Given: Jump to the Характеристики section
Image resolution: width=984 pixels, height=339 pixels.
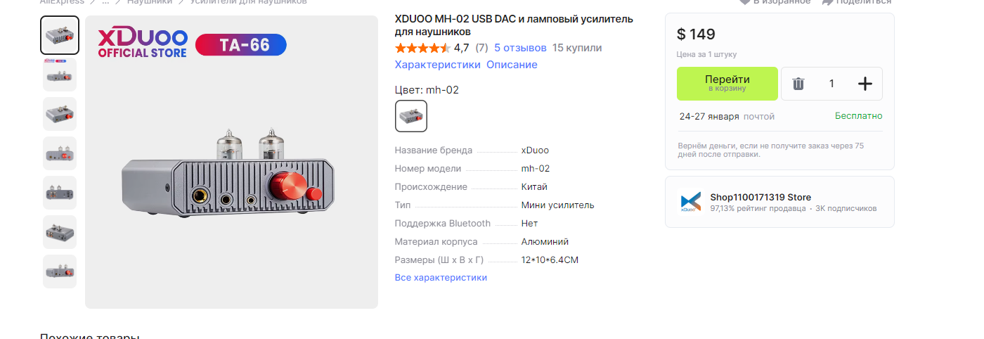Looking at the screenshot, I should [x=437, y=65].
